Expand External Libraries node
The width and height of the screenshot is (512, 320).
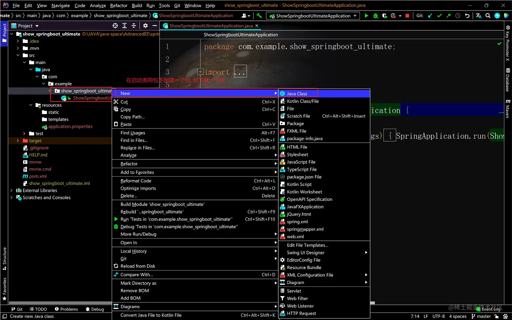[12, 190]
